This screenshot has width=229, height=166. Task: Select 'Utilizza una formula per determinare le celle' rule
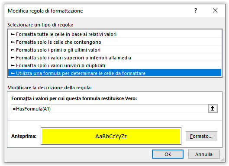point(115,73)
